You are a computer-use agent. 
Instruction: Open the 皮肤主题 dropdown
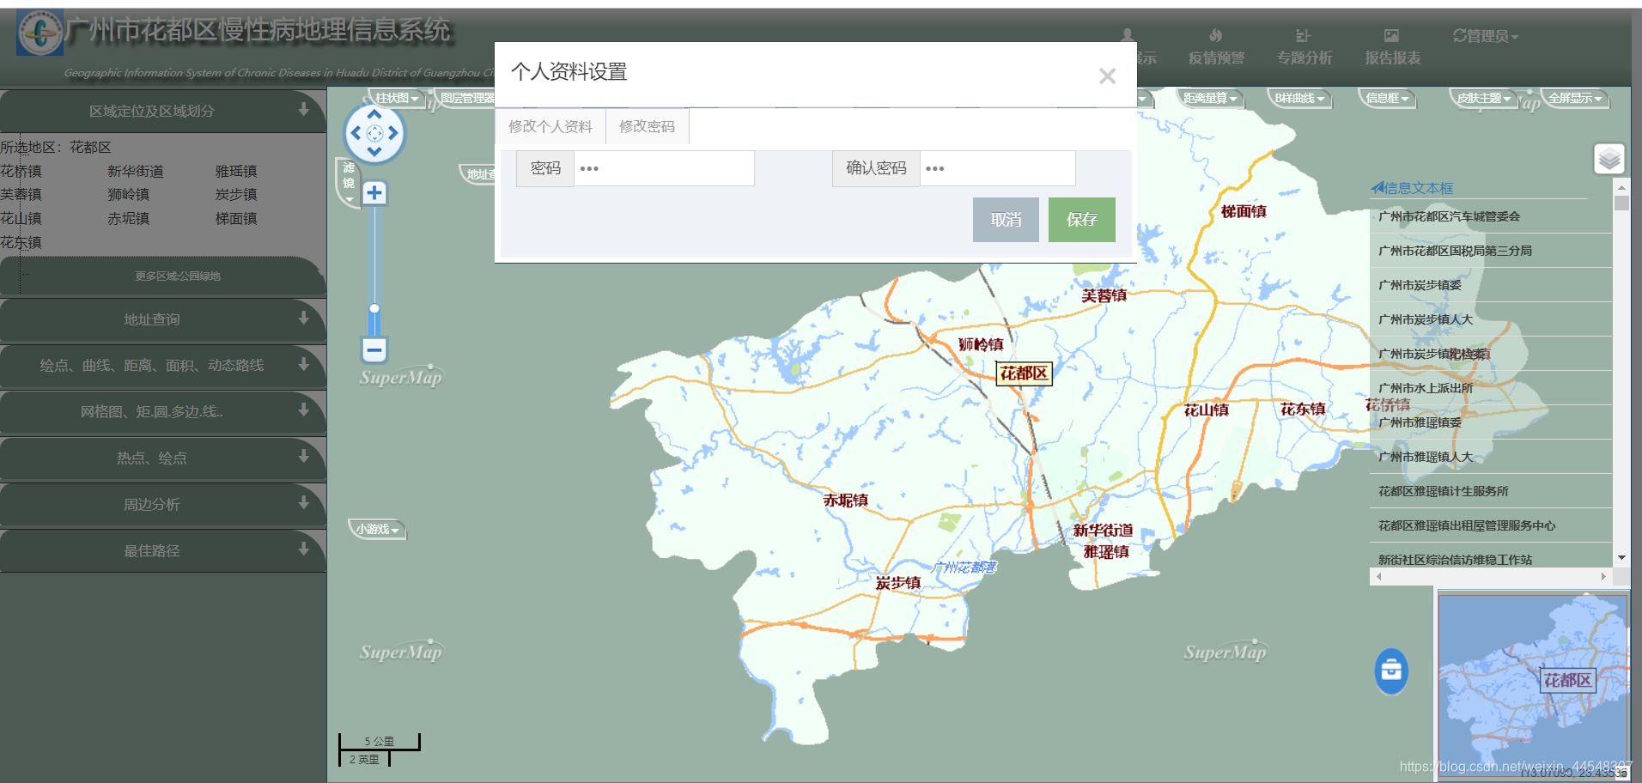(x=1483, y=99)
